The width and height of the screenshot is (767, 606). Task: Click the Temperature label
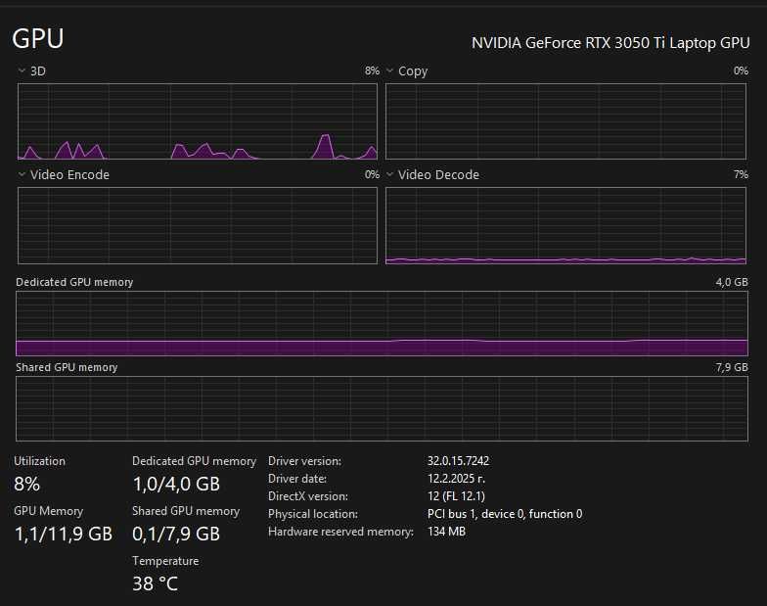tap(165, 561)
